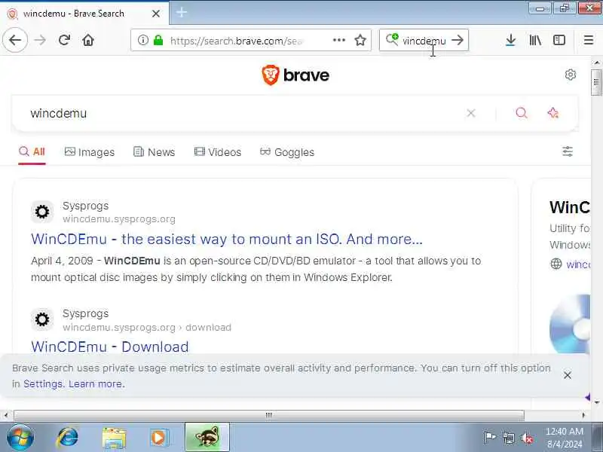Switch to the Goggles tab
Image resolution: width=603 pixels, height=452 pixels.
point(287,152)
